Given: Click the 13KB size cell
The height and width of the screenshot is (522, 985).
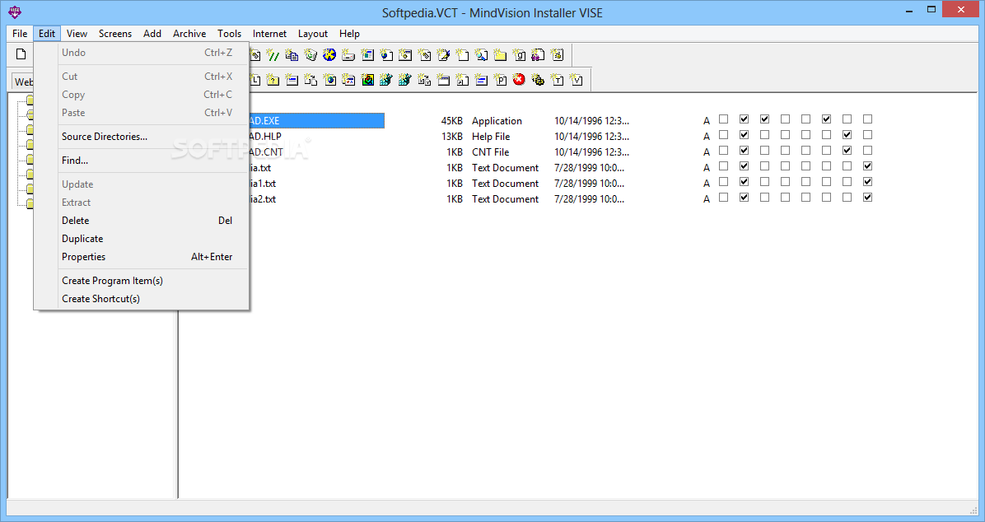Looking at the screenshot, I should click(x=451, y=137).
